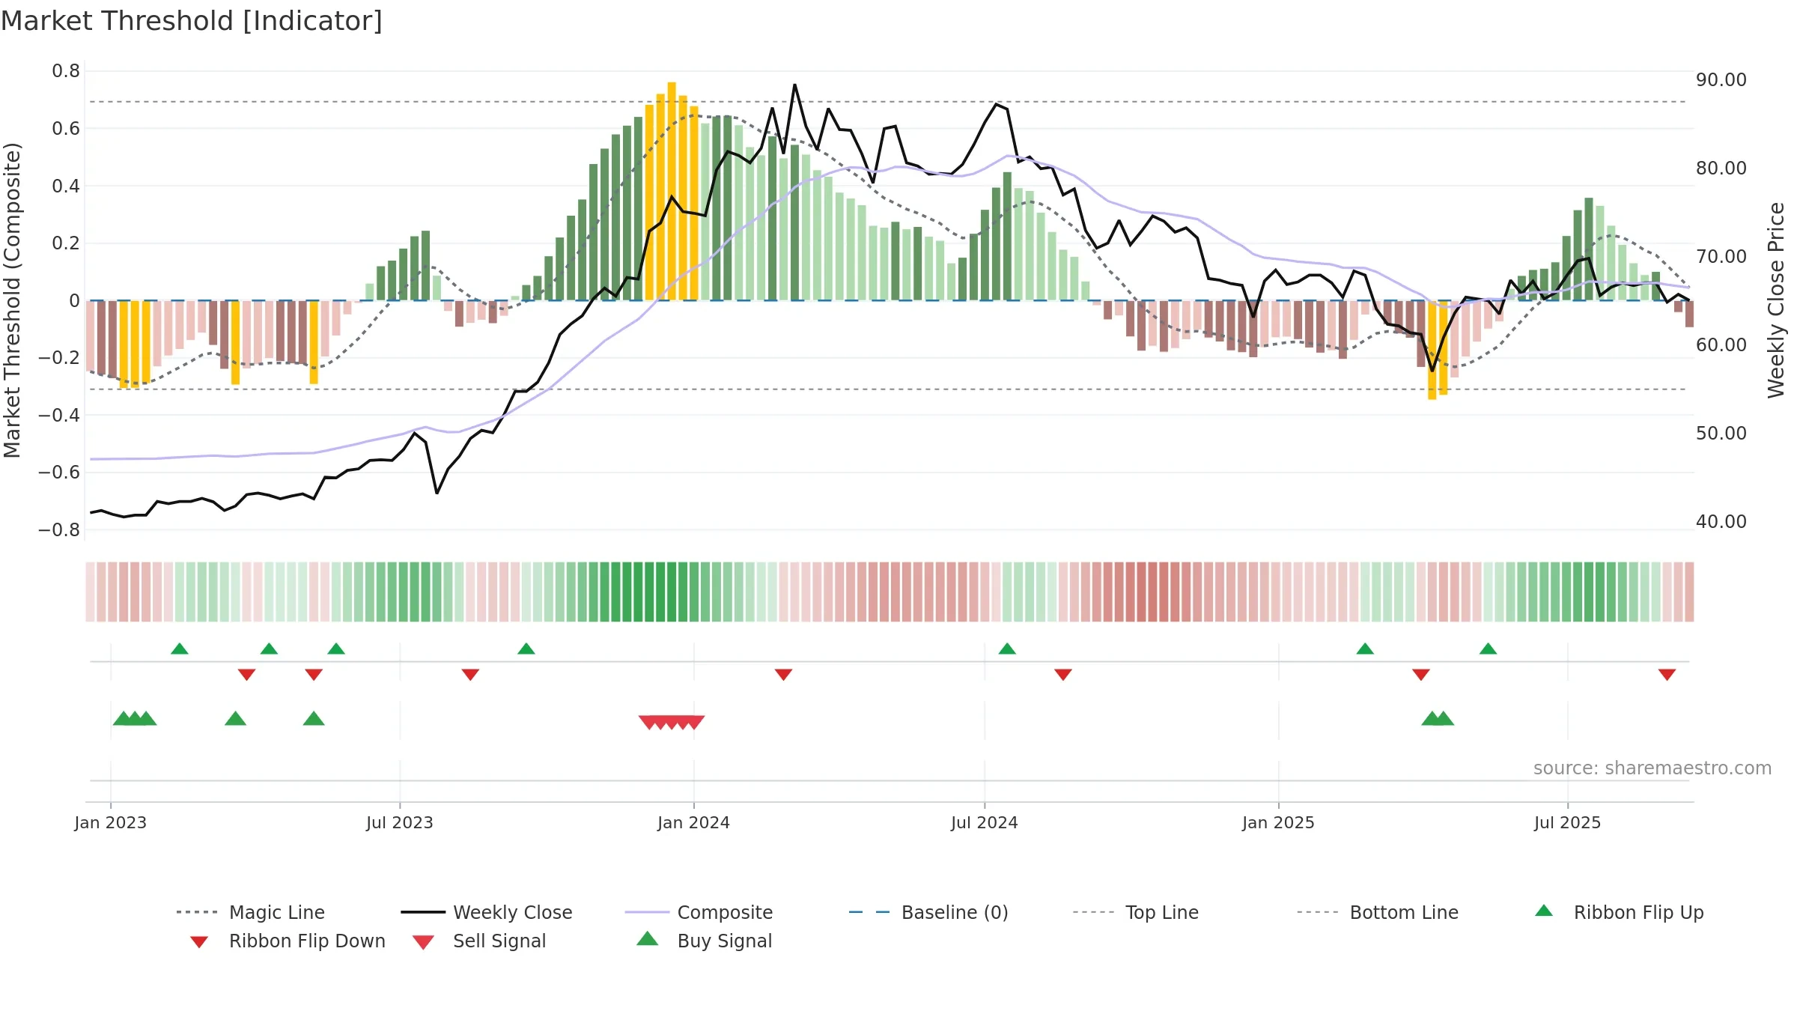
Task: Select the Ribbon Flip Up marker in late May 2023
Action: pyautogui.click(x=336, y=649)
